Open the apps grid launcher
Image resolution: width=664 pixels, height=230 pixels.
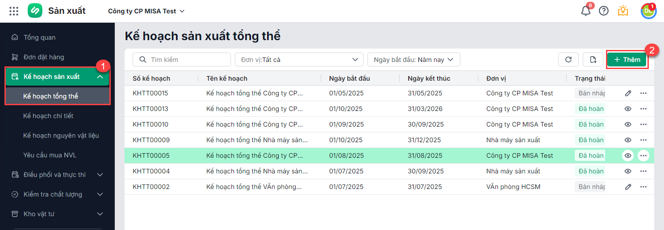tap(14, 11)
